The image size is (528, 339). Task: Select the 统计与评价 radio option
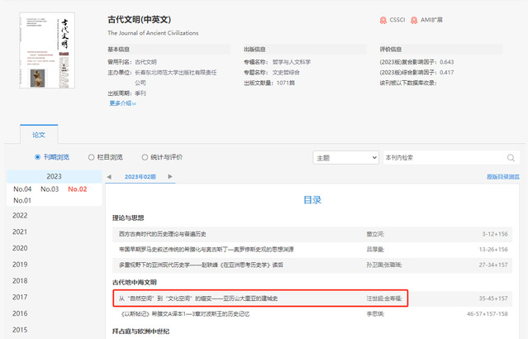click(145, 156)
